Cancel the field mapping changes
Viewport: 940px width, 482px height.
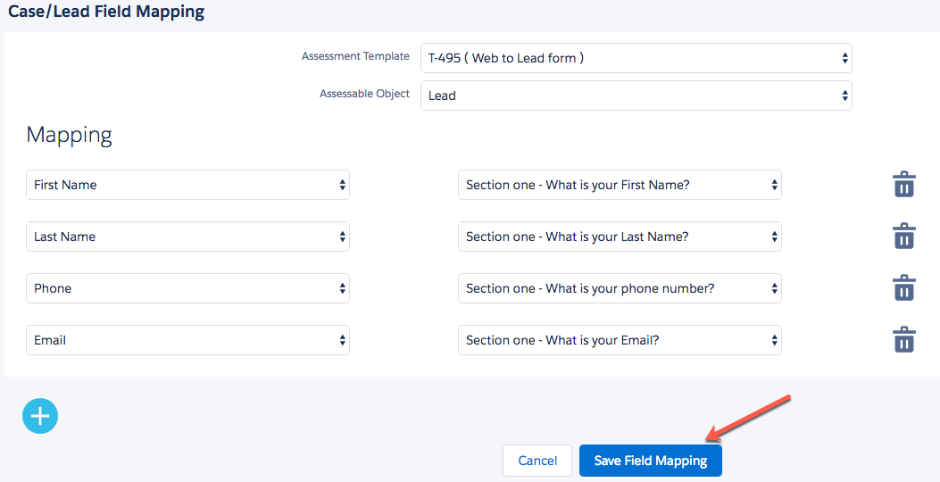pyautogui.click(x=537, y=461)
